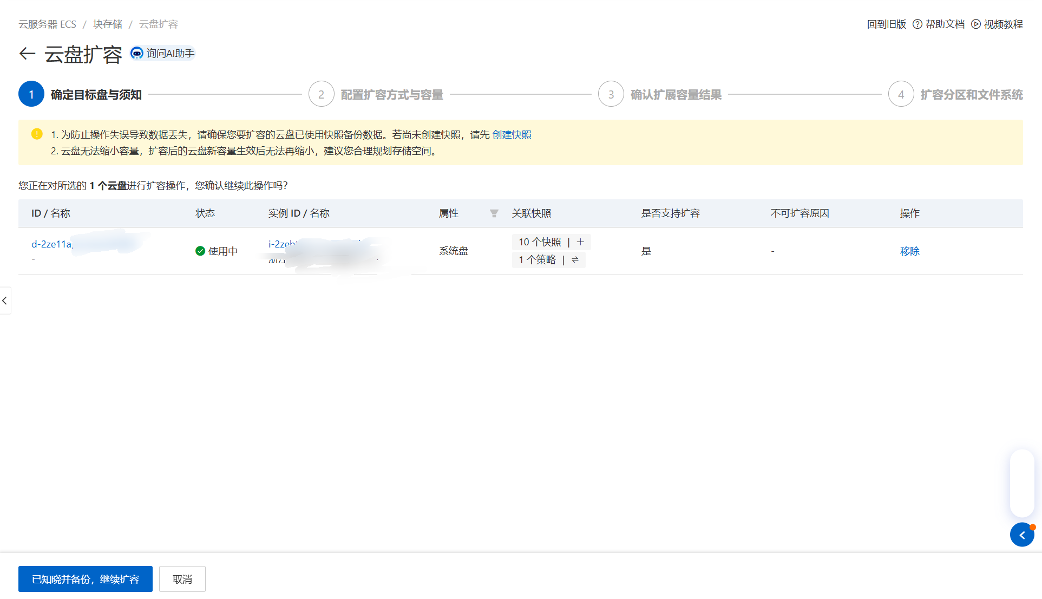Click the 取消 button
This screenshot has width=1042, height=599.
click(182, 579)
